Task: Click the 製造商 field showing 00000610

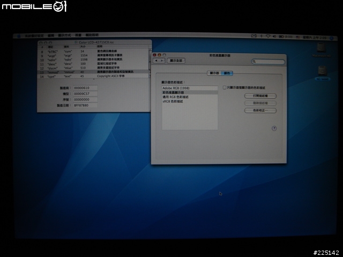Action: click(85, 88)
